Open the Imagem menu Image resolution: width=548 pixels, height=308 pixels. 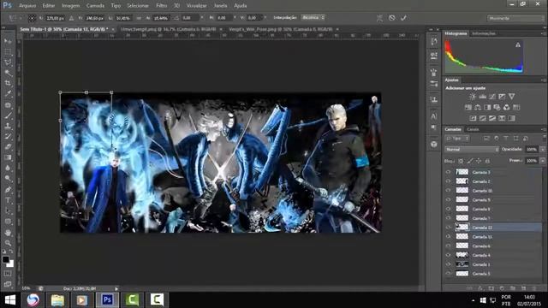(70, 6)
